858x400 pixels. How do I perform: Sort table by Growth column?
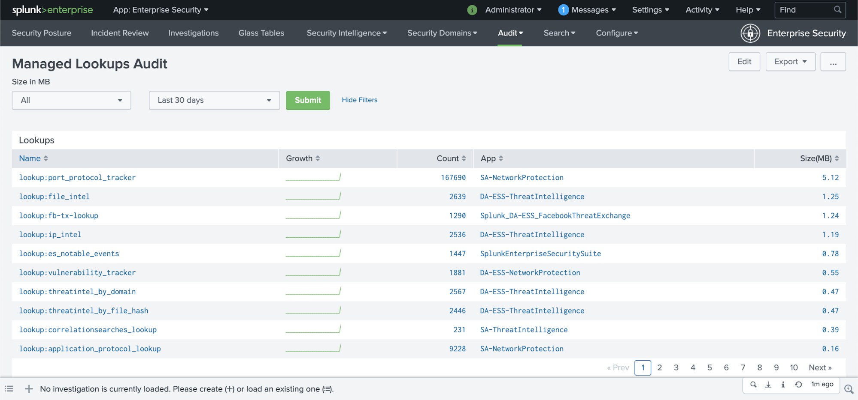pyautogui.click(x=303, y=158)
